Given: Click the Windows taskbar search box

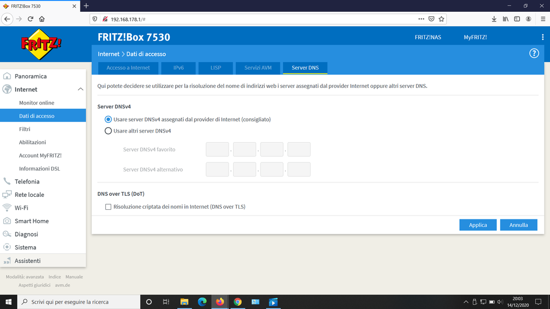Looking at the screenshot, I should (78, 301).
